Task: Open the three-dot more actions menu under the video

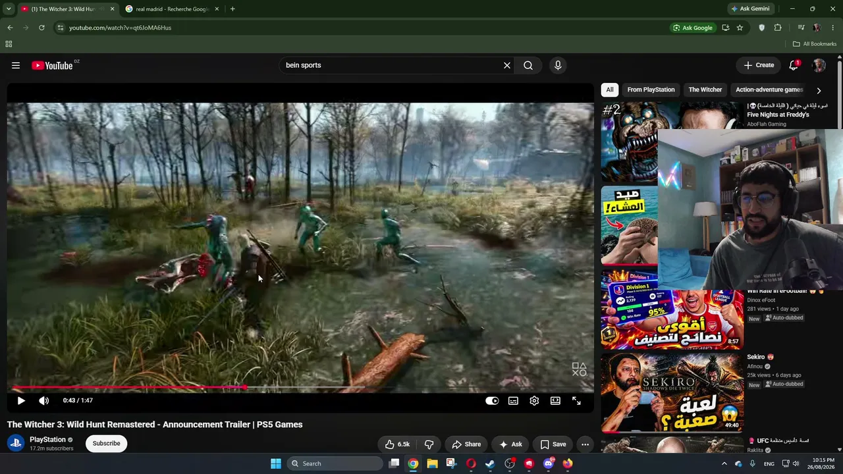Action: [585, 444]
